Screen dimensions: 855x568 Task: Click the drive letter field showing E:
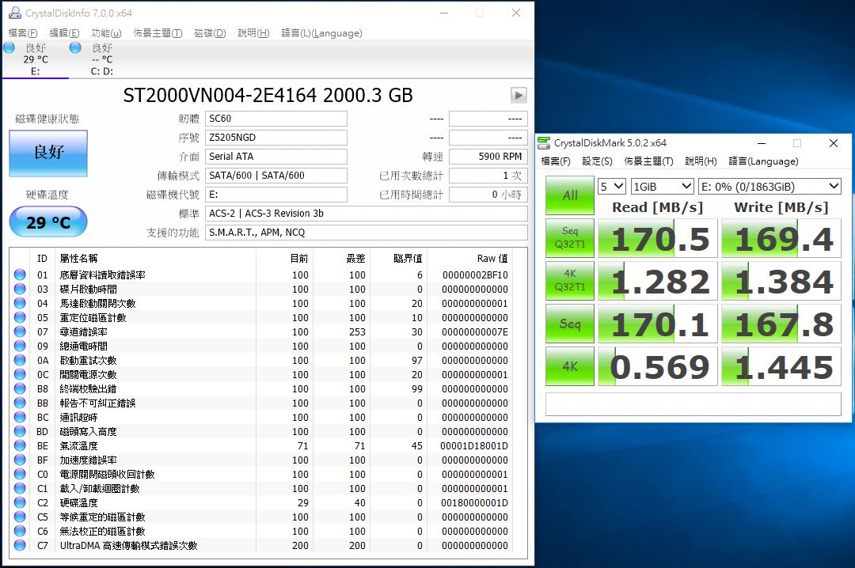(276, 195)
